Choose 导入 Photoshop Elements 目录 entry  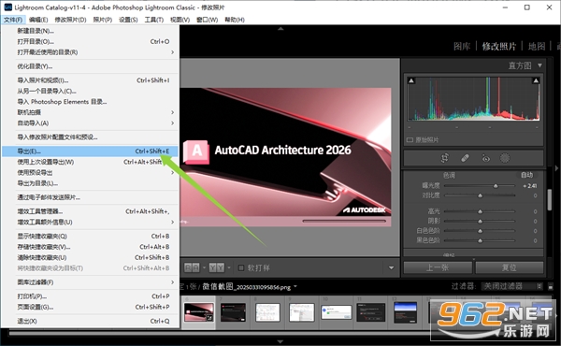90,102
